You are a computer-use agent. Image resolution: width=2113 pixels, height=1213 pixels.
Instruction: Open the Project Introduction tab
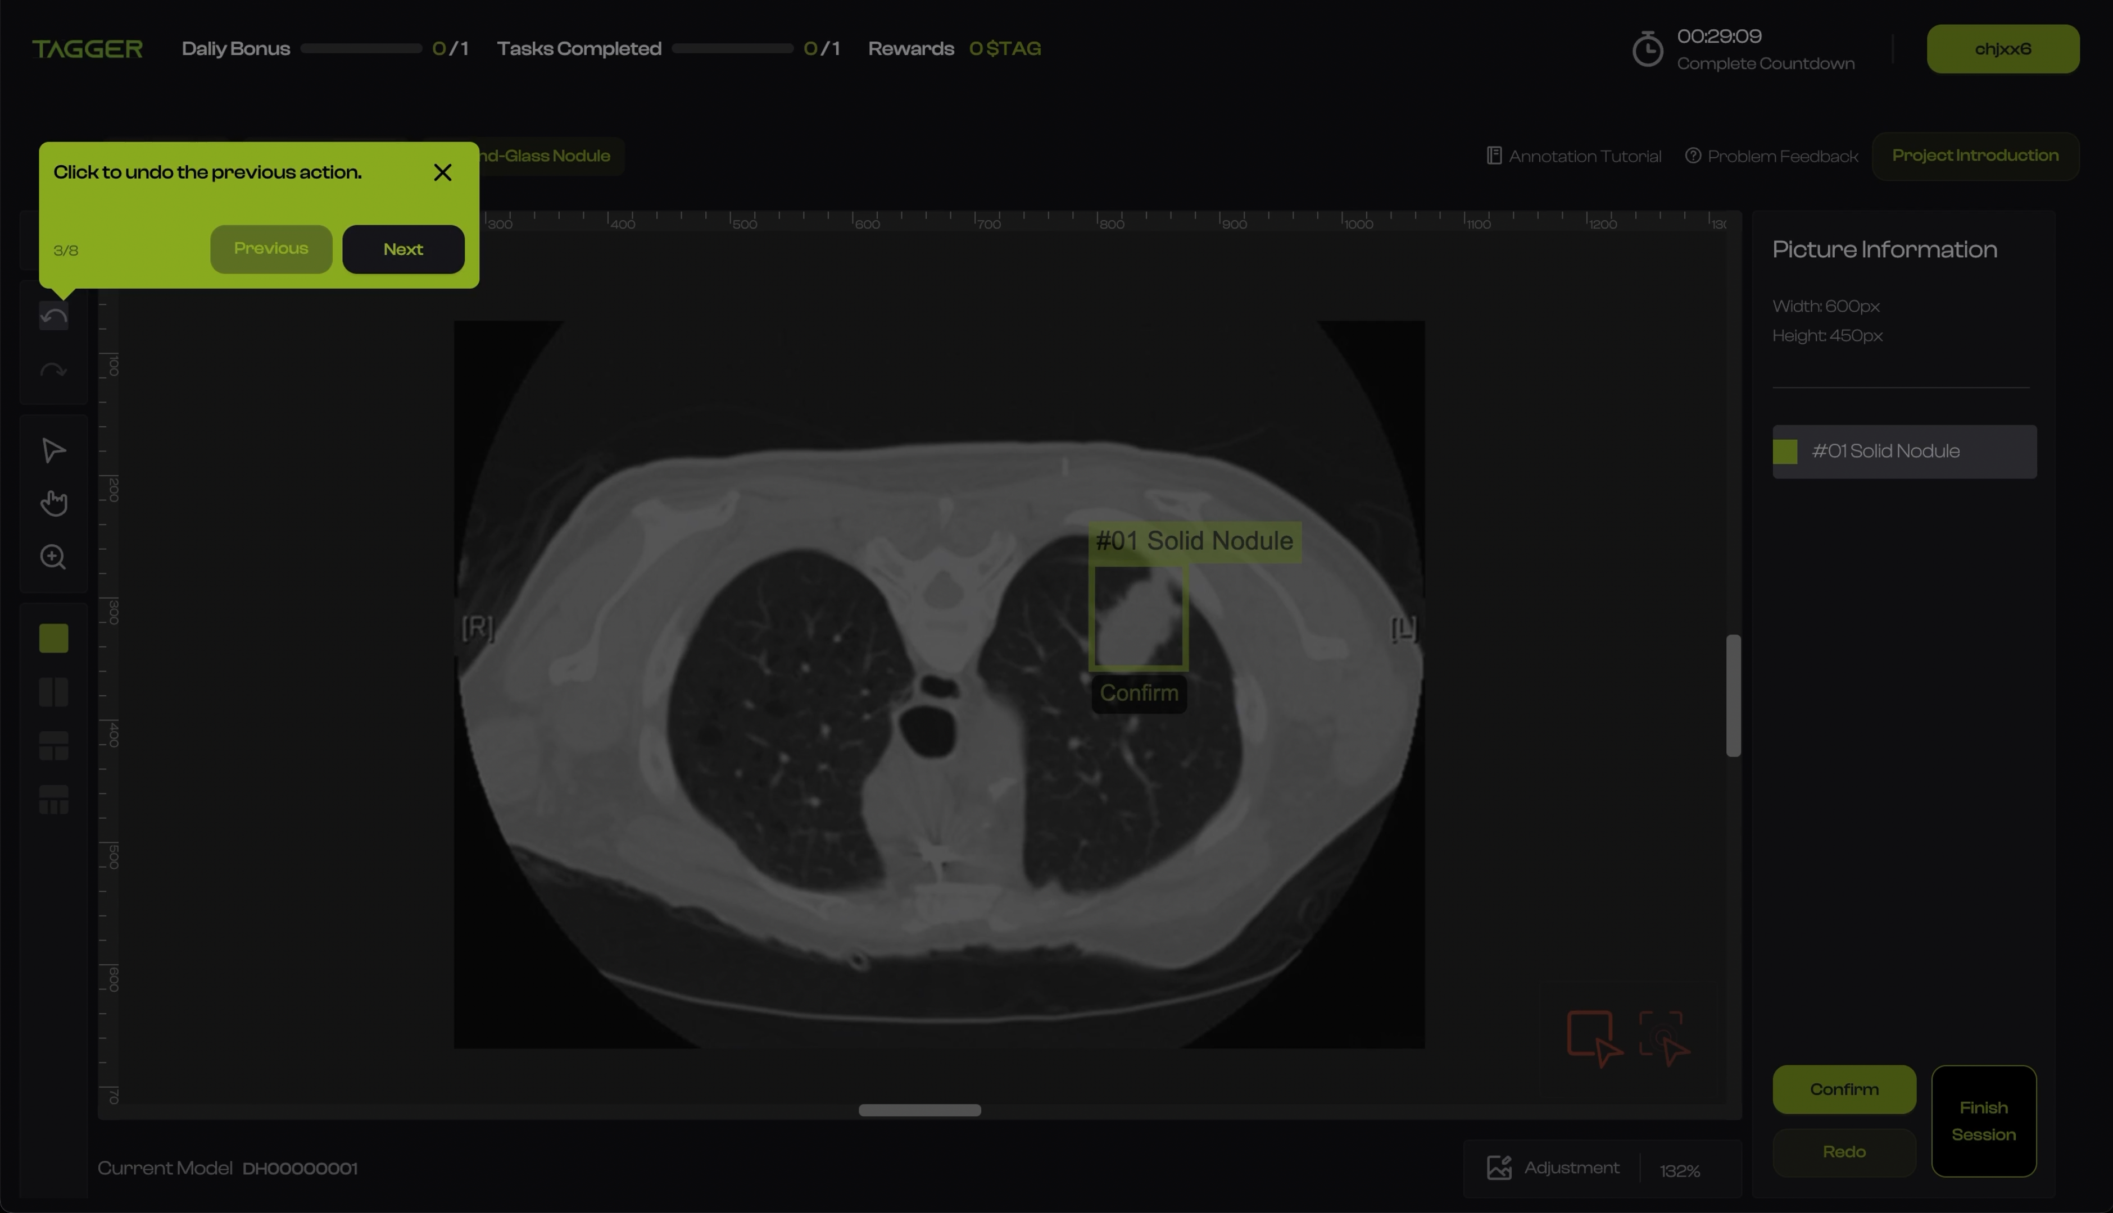(x=1975, y=156)
